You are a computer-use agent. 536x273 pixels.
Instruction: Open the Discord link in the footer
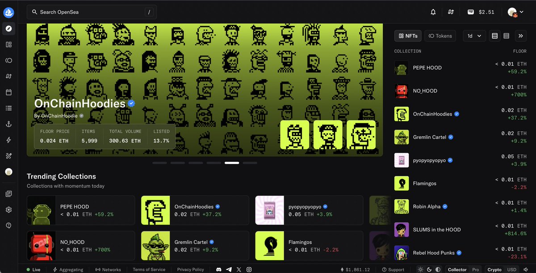click(219, 269)
